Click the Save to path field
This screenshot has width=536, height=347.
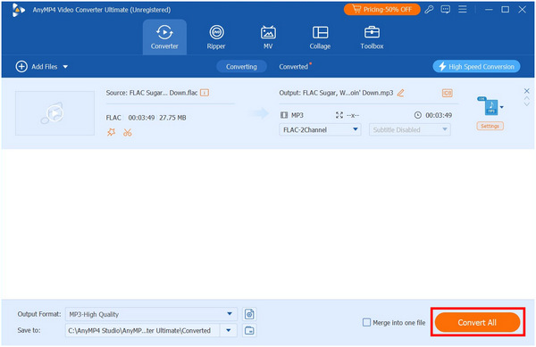(142, 330)
